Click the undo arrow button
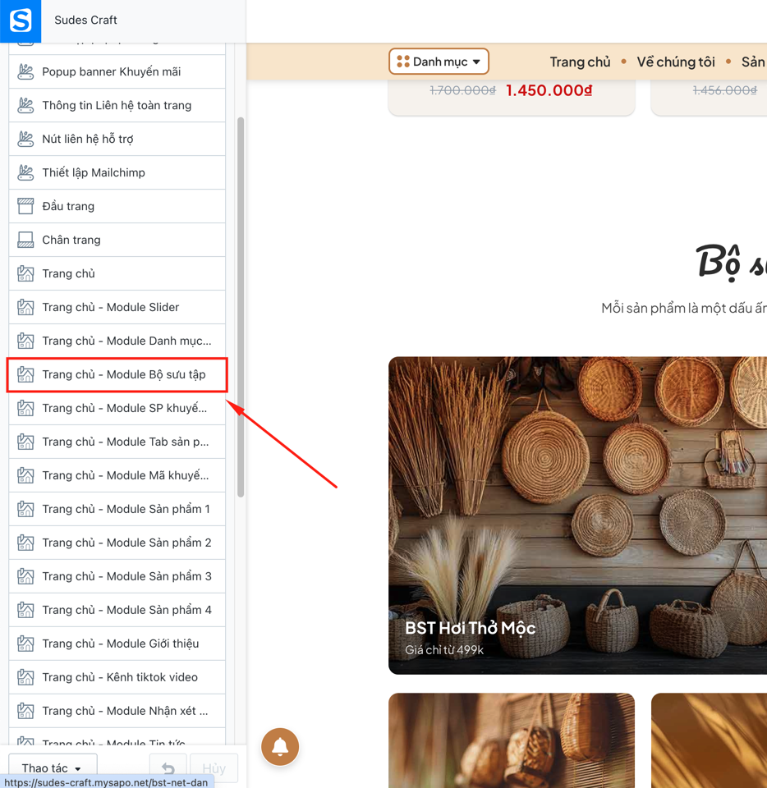This screenshot has width=767, height=788. point(168,769)
